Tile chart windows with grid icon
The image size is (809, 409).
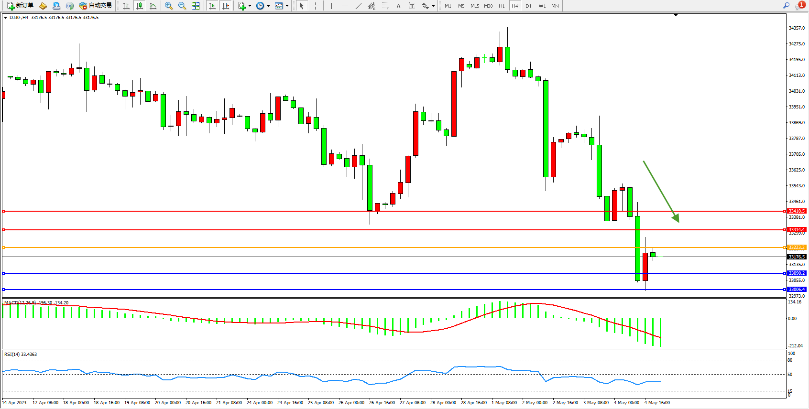coord(196,6)
